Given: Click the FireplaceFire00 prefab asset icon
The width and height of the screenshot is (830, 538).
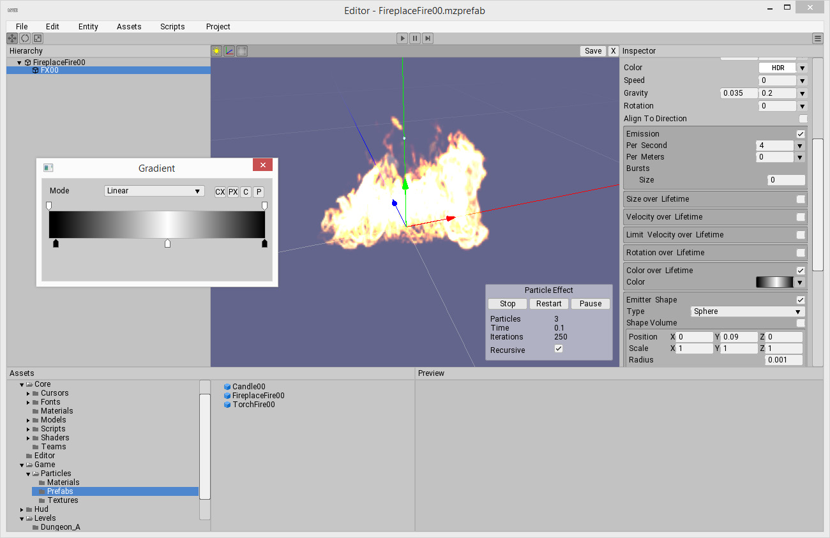Looking at the screenshot, I should [x=227, y=396].
